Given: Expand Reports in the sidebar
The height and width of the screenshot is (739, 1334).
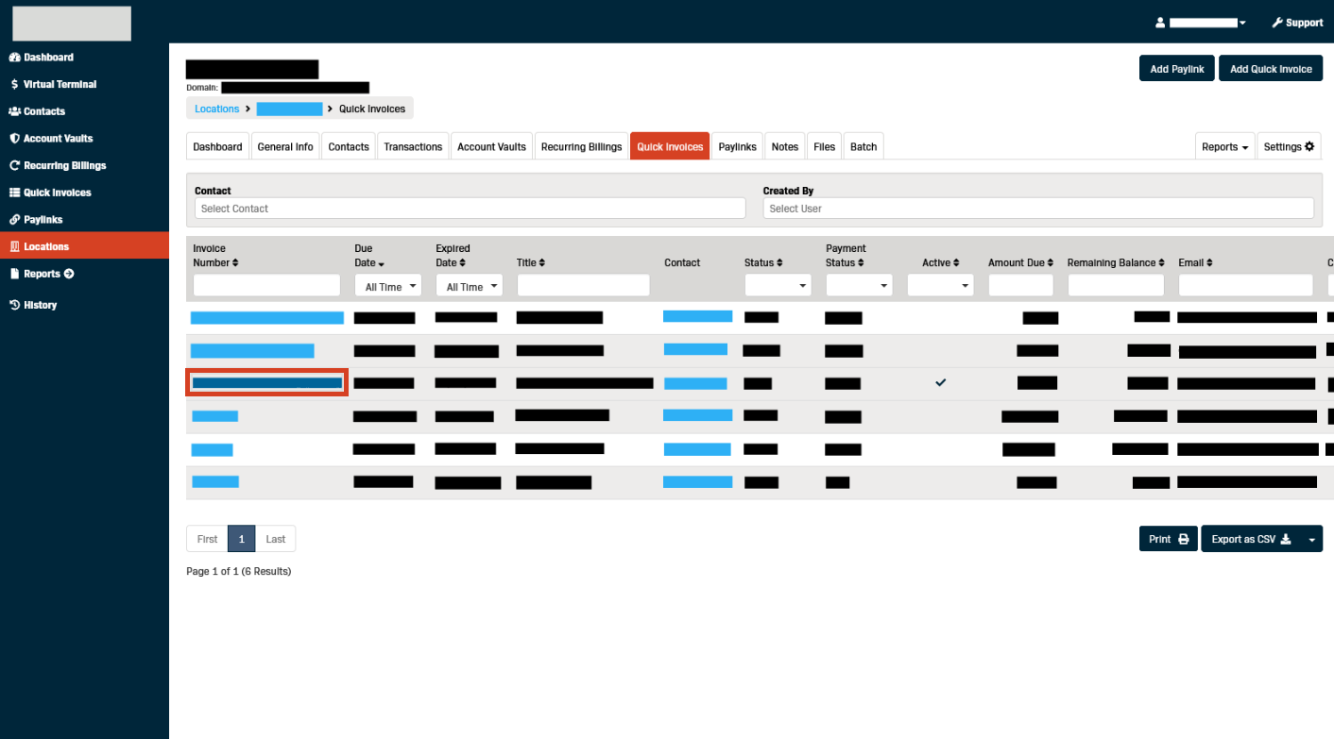Looking at the screenshot, I should [42, 274].
